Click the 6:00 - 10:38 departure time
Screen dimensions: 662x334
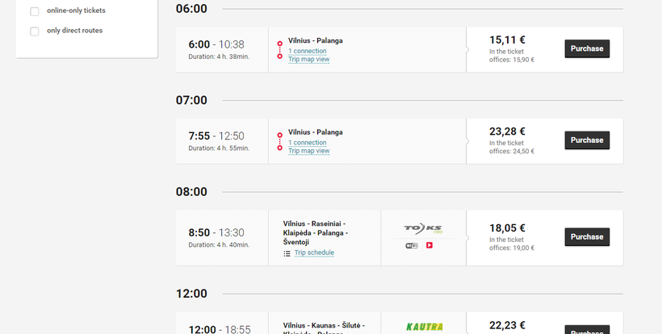216,44
